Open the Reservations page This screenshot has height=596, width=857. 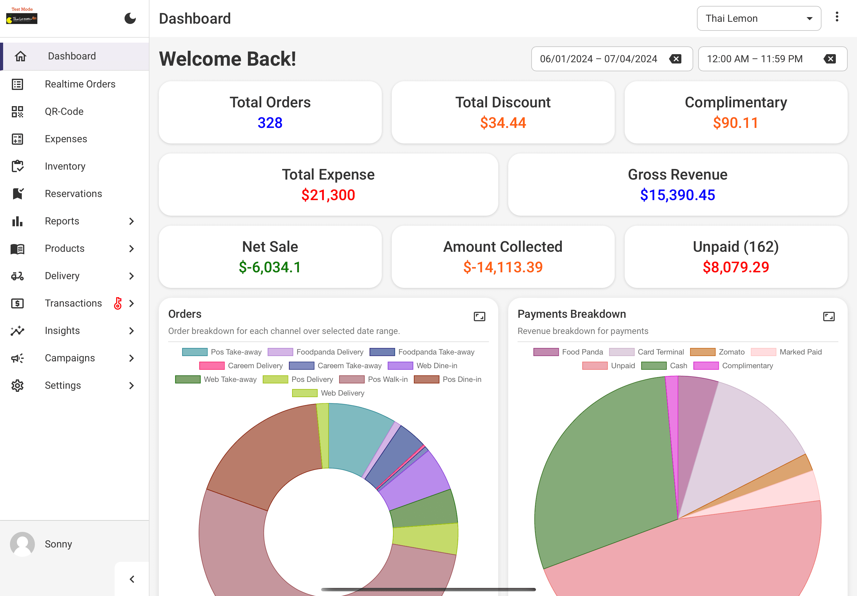[75, 194]
